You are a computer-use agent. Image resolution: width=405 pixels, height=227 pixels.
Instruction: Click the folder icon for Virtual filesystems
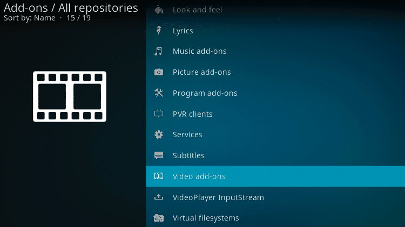coord(159,218)
